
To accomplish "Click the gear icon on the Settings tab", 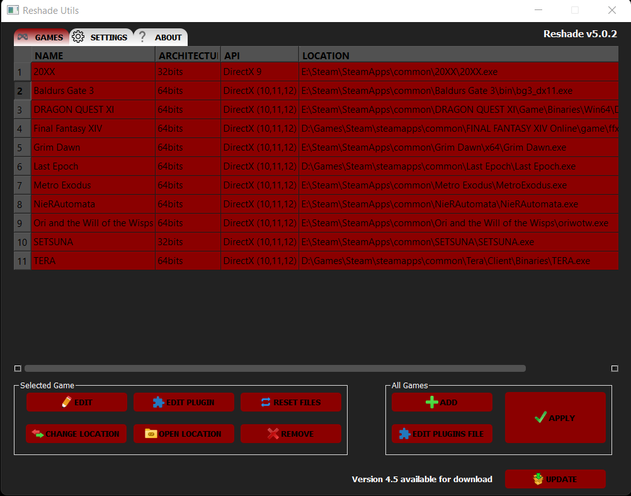I will 78,37.
